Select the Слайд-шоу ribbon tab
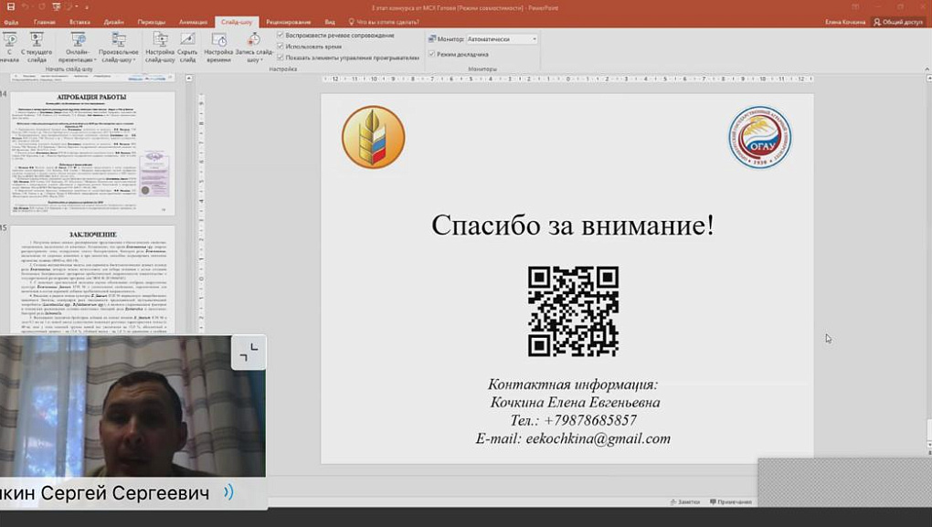The width and height of the screenshot is (932, 527). [x=237, y=22]
